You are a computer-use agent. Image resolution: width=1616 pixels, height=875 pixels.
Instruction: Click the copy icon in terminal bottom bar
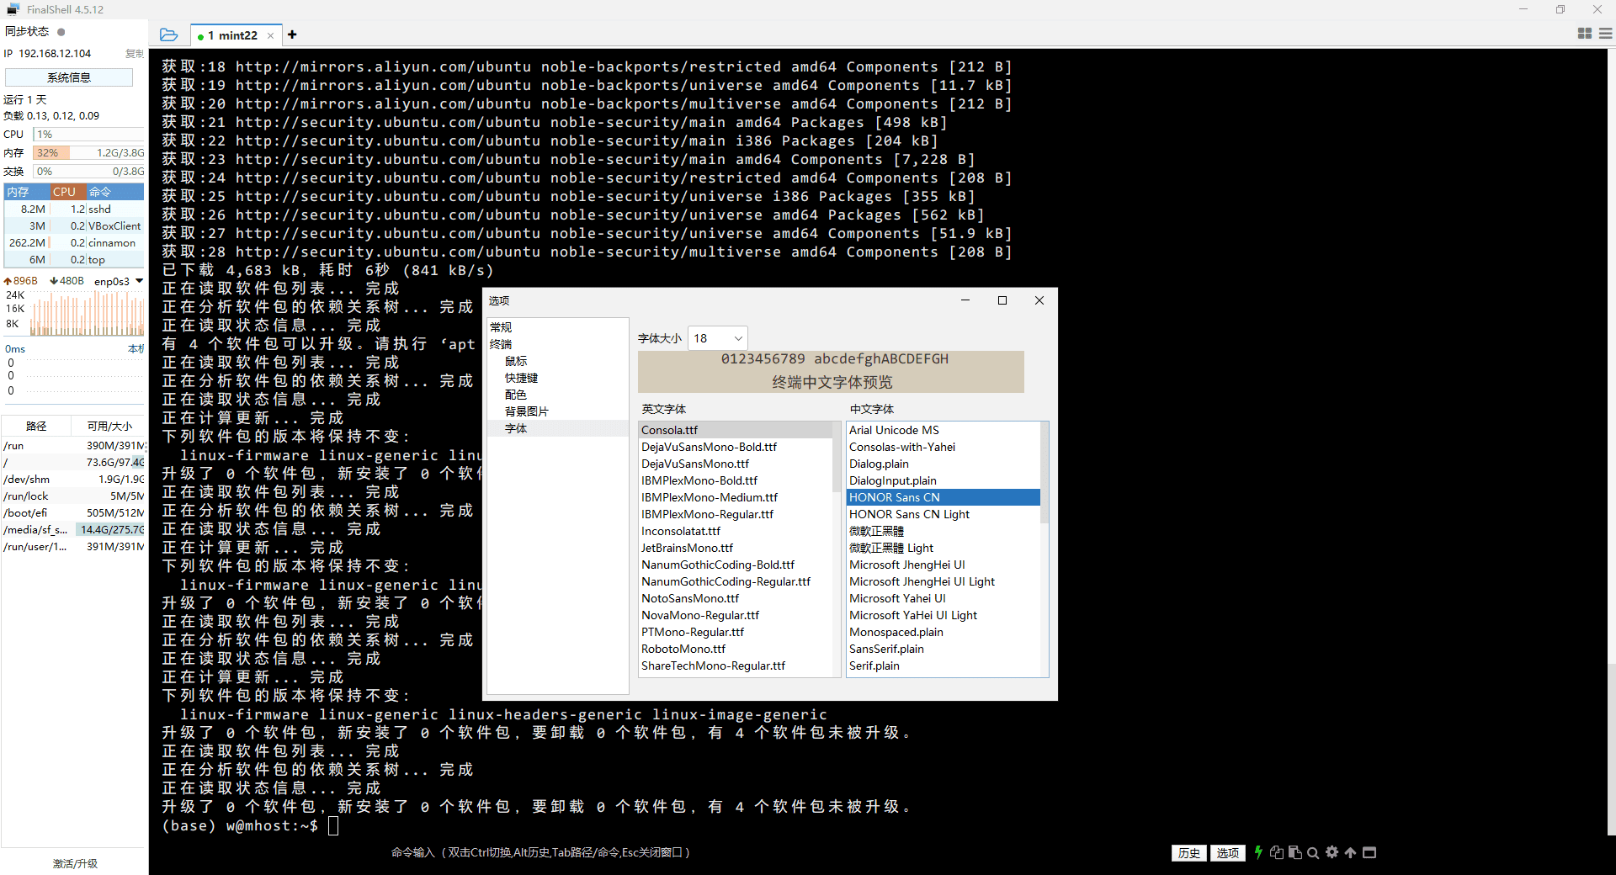[x=1277, y=852]
